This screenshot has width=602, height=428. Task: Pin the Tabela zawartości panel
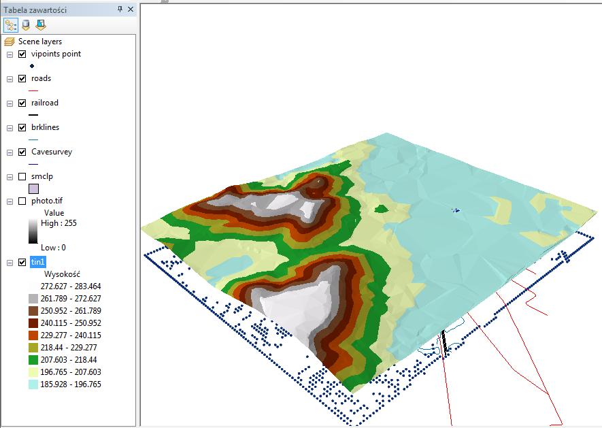[x=120, y=9]
